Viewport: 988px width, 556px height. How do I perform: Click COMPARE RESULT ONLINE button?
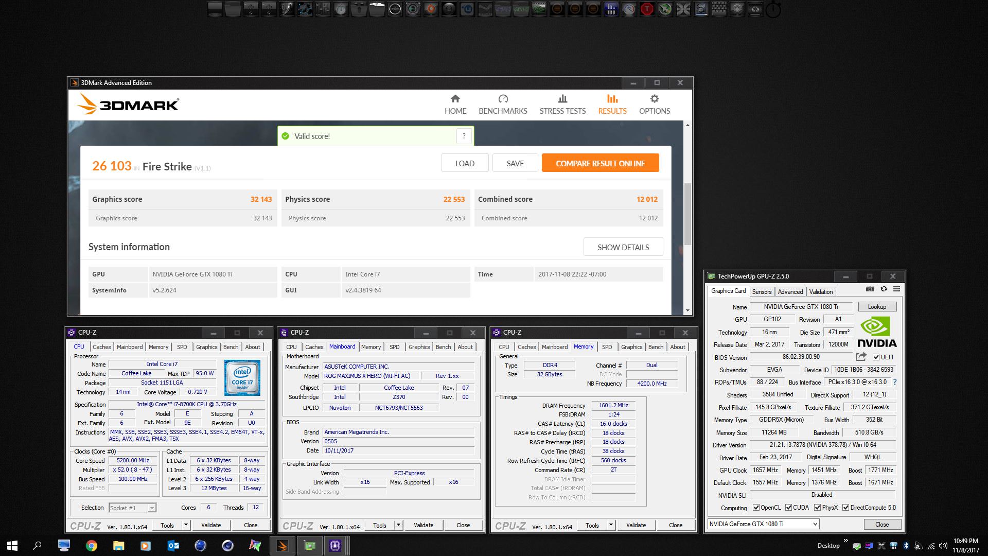[x=600, y=163]
